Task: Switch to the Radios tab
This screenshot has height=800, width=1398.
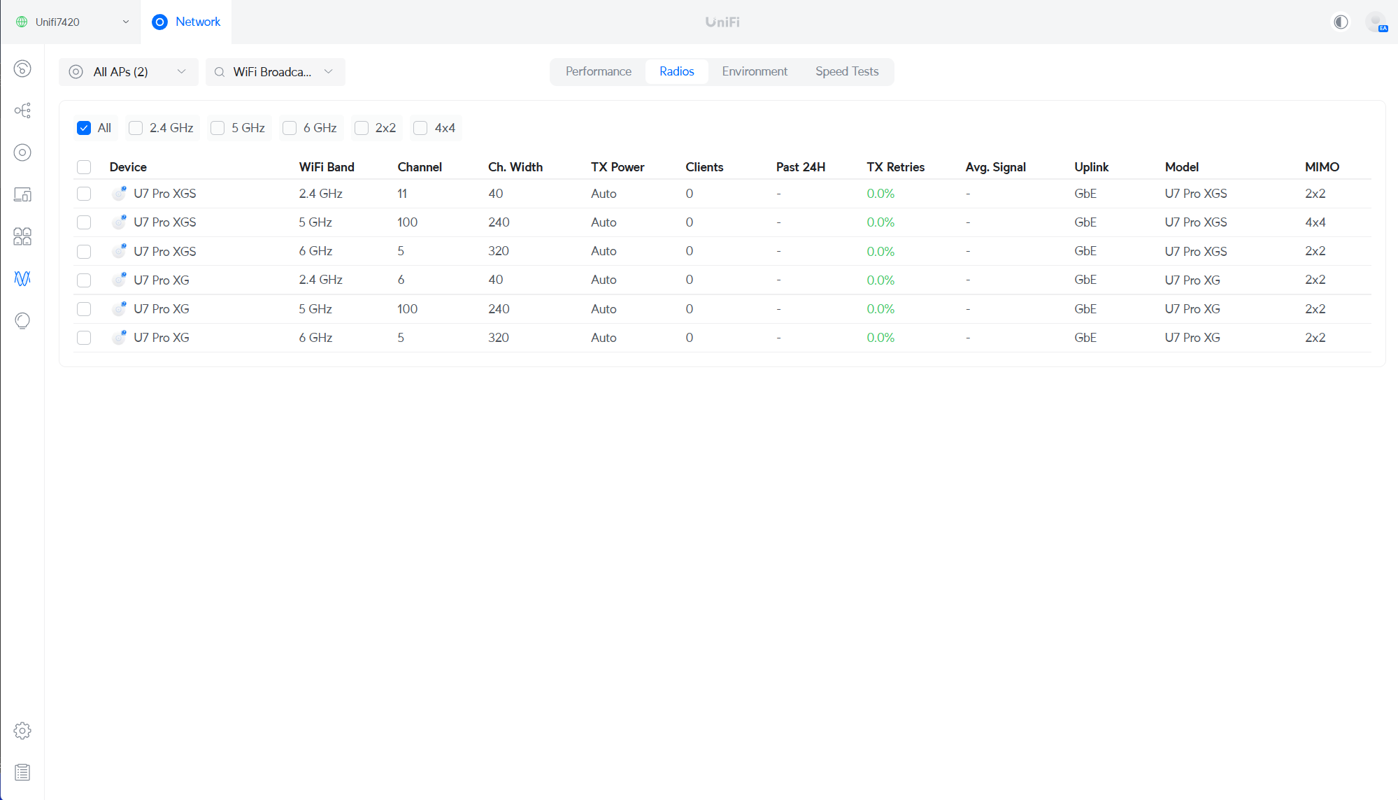Action: tap(677, 71)
